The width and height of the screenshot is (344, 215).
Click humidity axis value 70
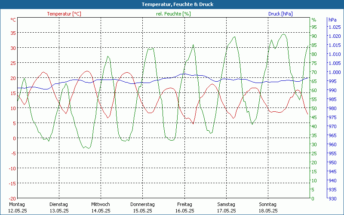coord(314,72)
